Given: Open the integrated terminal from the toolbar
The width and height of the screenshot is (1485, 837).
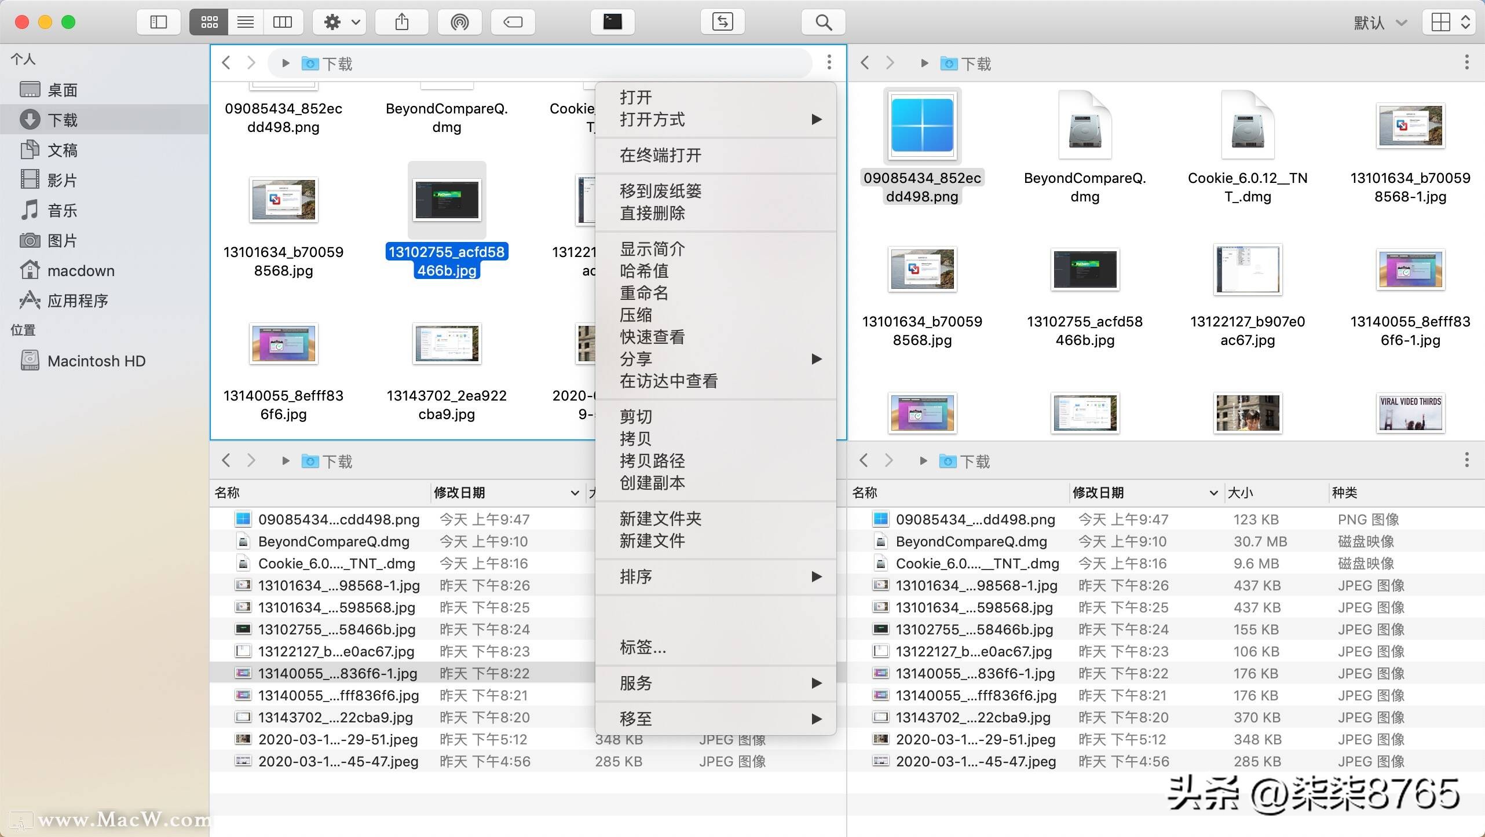Looking at the screenshot, I should point(612,22).
